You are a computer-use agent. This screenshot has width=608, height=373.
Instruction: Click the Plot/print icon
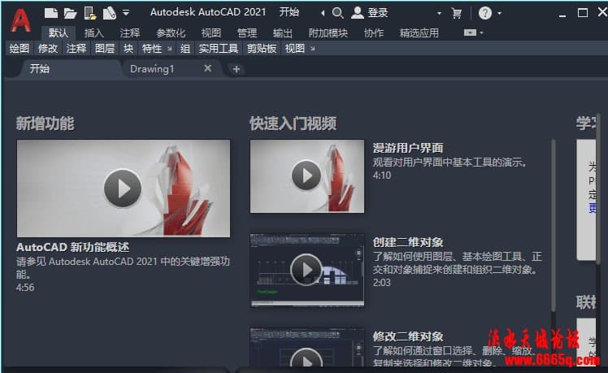[x=110, y=13]
